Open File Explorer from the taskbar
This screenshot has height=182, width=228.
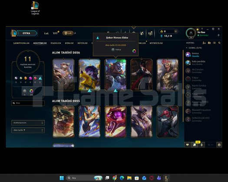pyautogui.click(x=129, y=178)
